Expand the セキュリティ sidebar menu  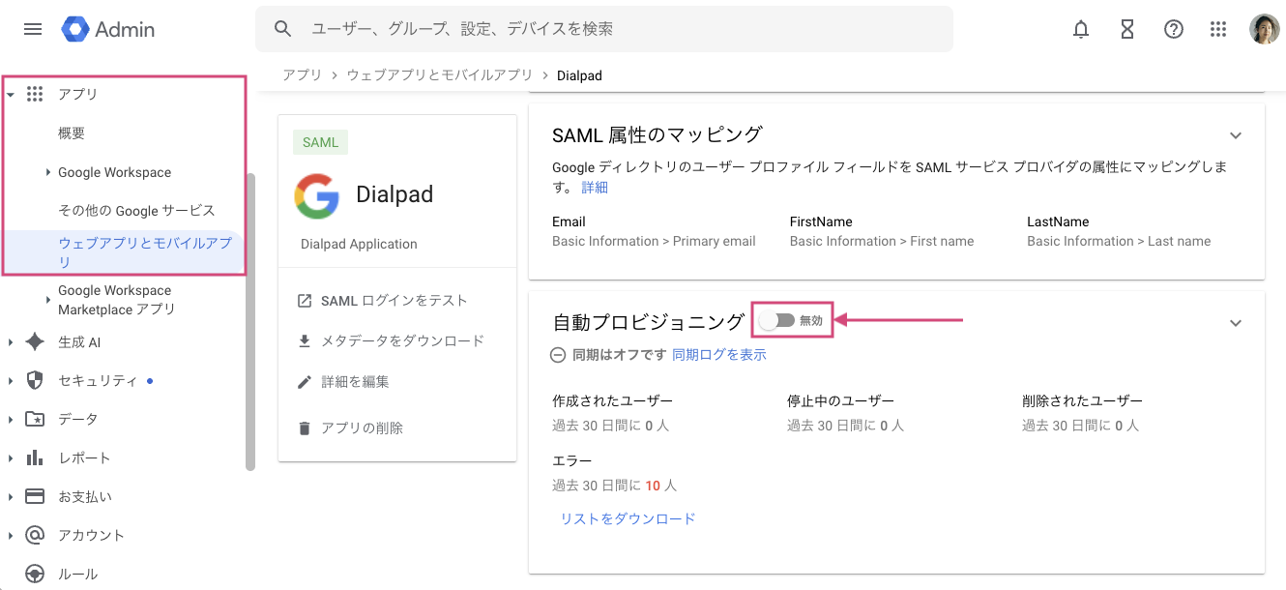click(11, 381)
